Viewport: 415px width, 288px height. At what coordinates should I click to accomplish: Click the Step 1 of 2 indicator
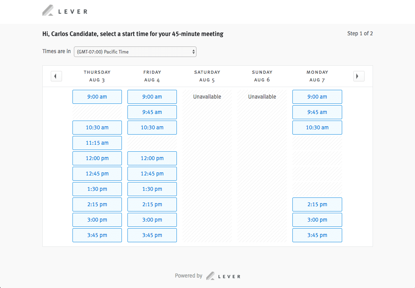click(360, 34)
